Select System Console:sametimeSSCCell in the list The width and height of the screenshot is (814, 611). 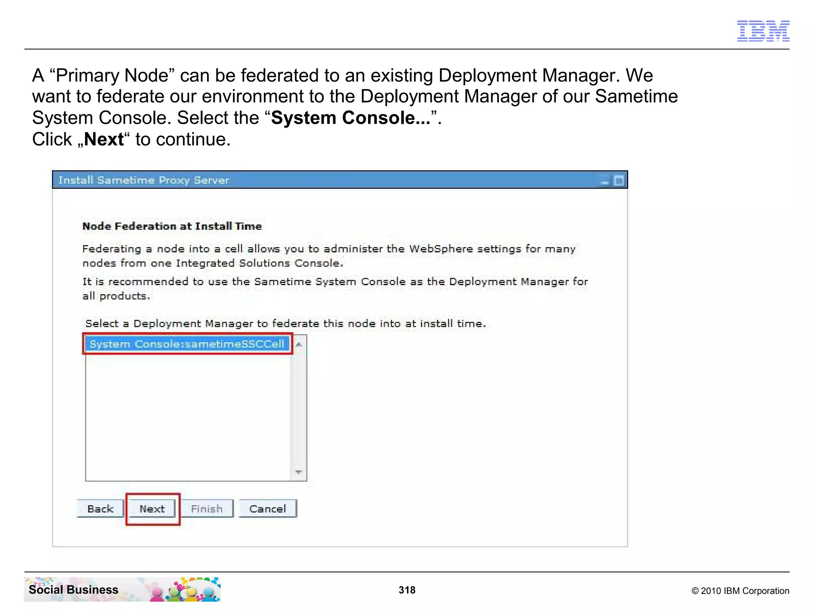tap(187, 344)
